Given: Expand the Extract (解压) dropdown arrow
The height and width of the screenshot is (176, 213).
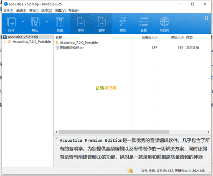Looking at the screenshot, I should tap(47, 22).
